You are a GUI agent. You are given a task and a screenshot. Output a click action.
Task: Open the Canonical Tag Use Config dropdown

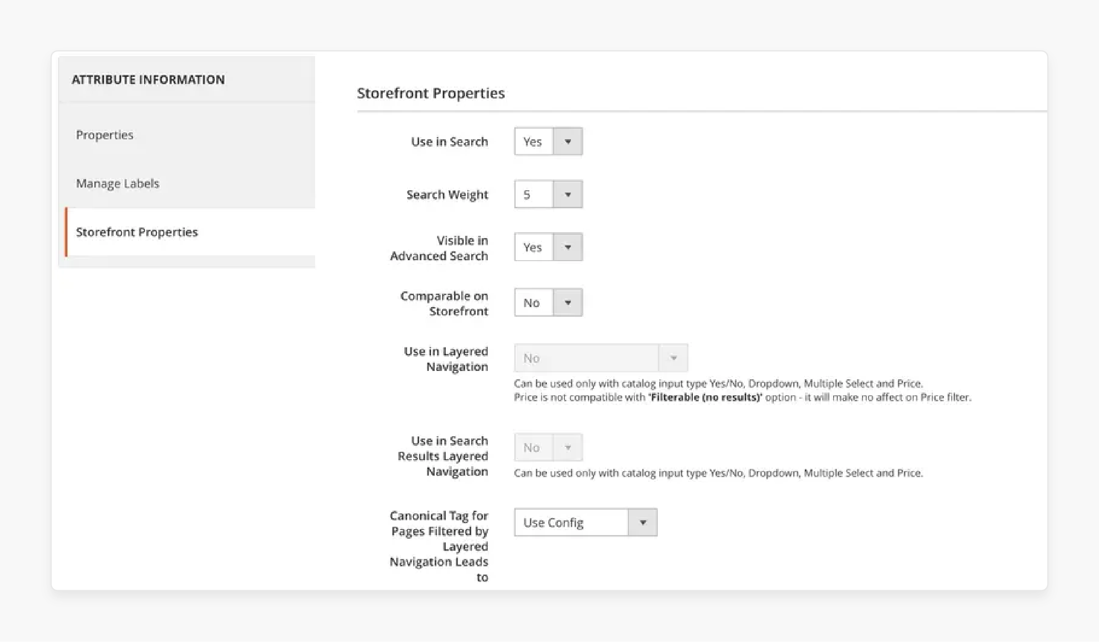pos(586,522)
